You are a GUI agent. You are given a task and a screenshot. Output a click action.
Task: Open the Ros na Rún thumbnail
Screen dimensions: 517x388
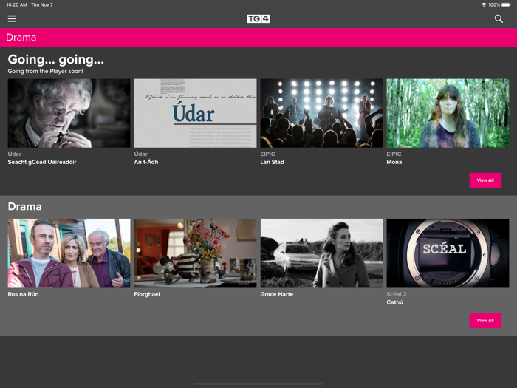pyautogui.click(x=69, y=253)
